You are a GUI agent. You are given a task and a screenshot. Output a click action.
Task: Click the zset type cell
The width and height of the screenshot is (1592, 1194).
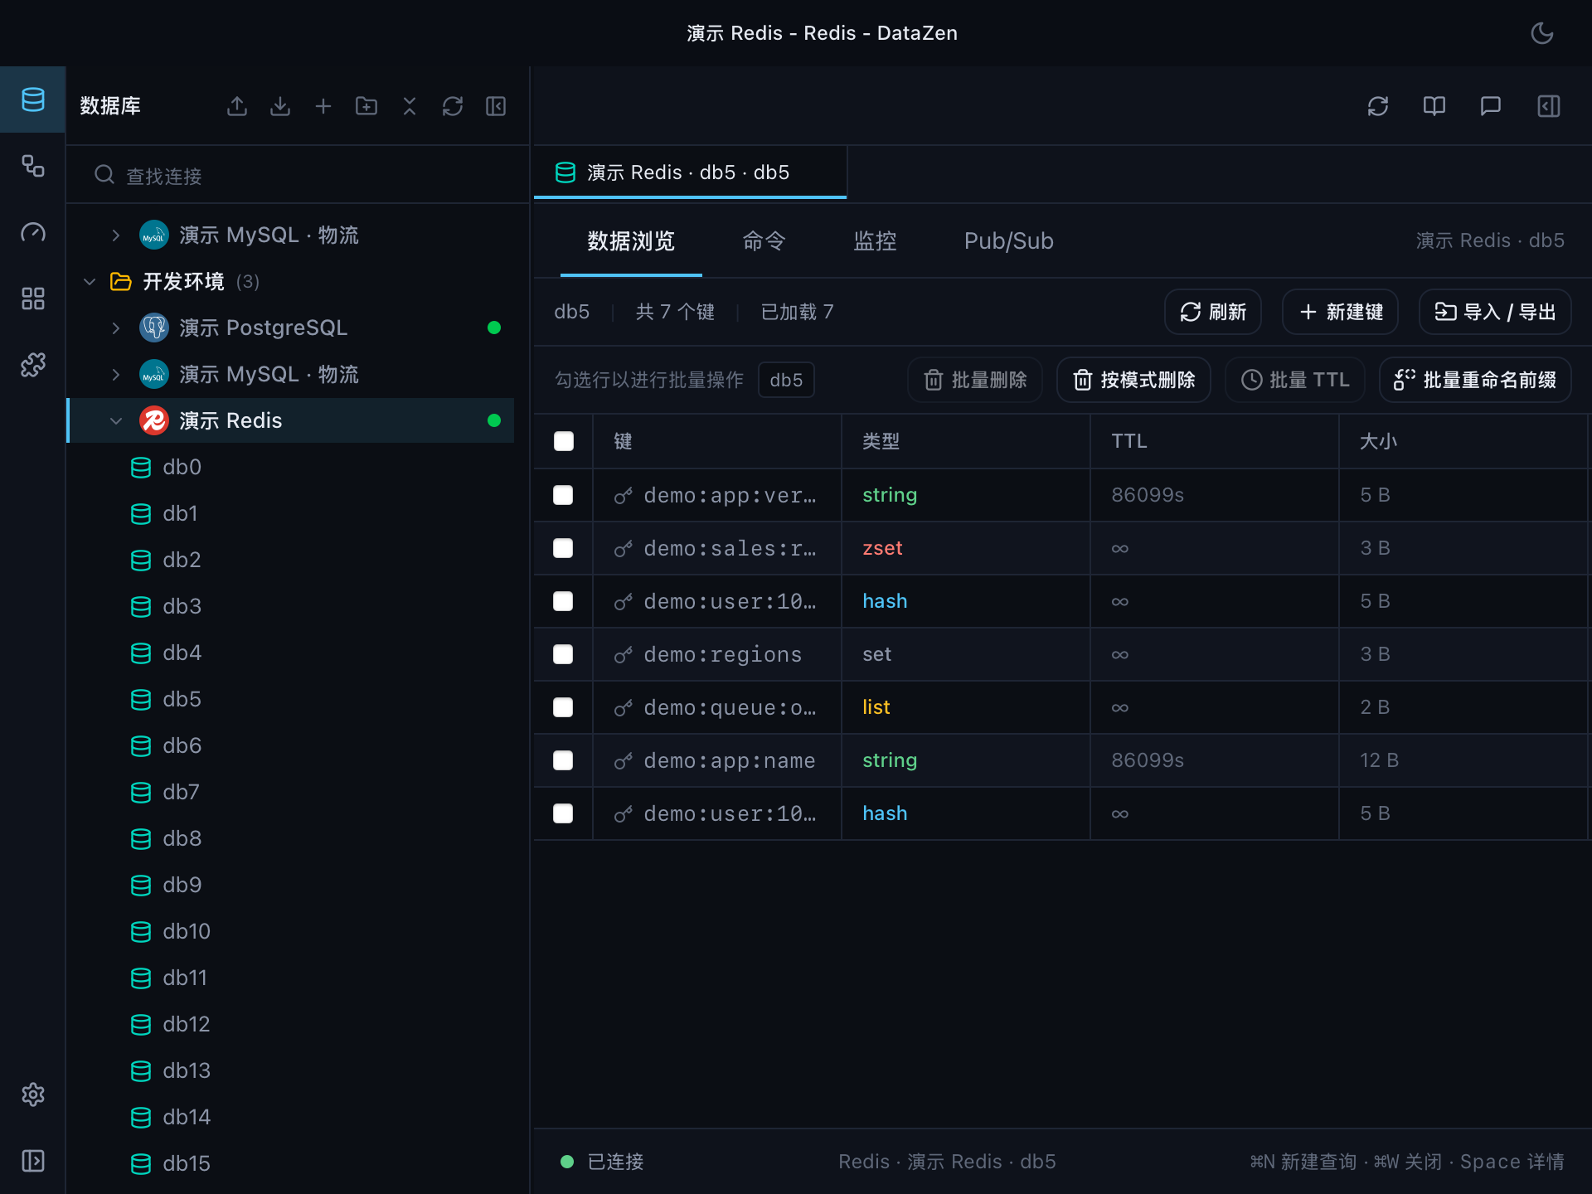click(966, 548)
